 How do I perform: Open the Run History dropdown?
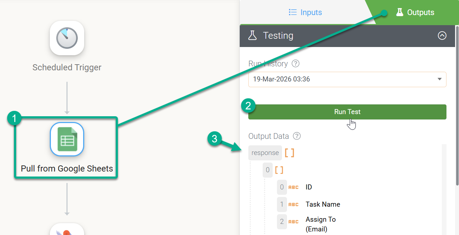(x=347, y=79)
